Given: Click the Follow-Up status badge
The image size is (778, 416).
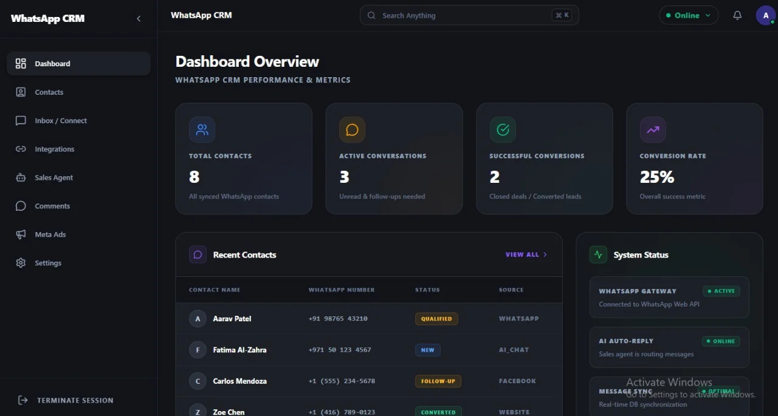Looking at the screenshot, I should coord(438,381).
